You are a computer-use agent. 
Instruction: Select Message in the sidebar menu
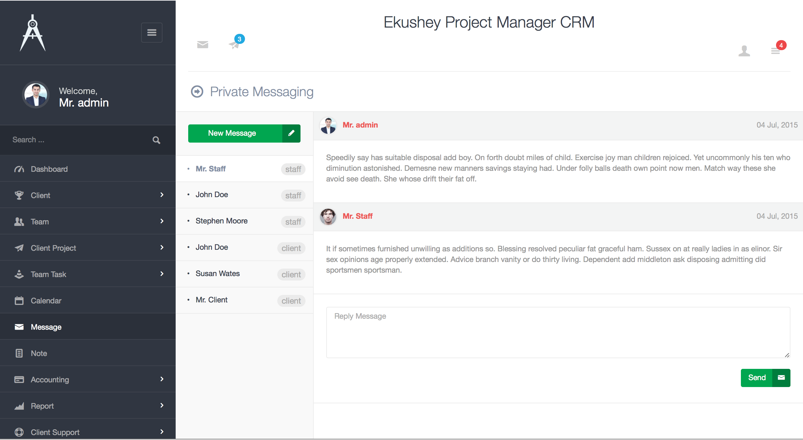46,327
